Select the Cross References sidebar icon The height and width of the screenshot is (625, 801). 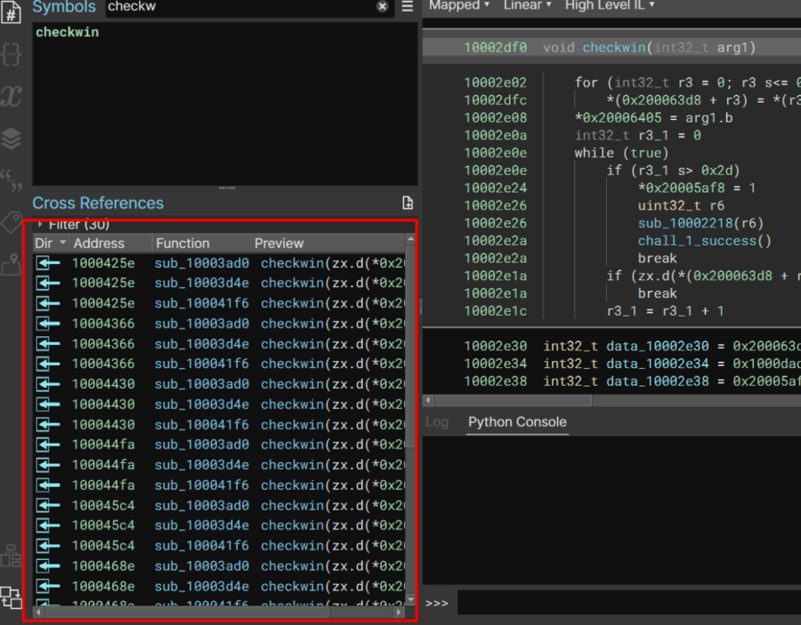[x=12, y=597]
